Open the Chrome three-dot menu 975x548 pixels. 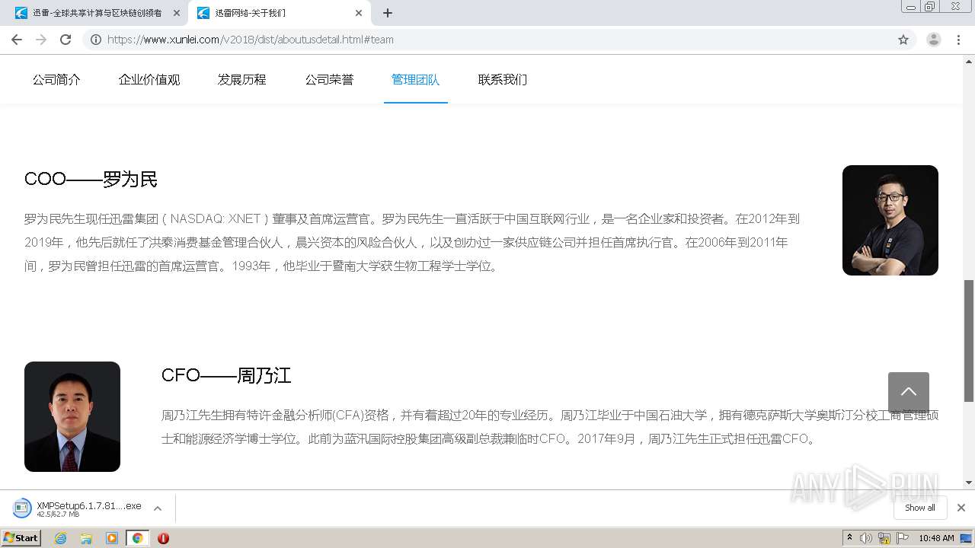(959, 40)
